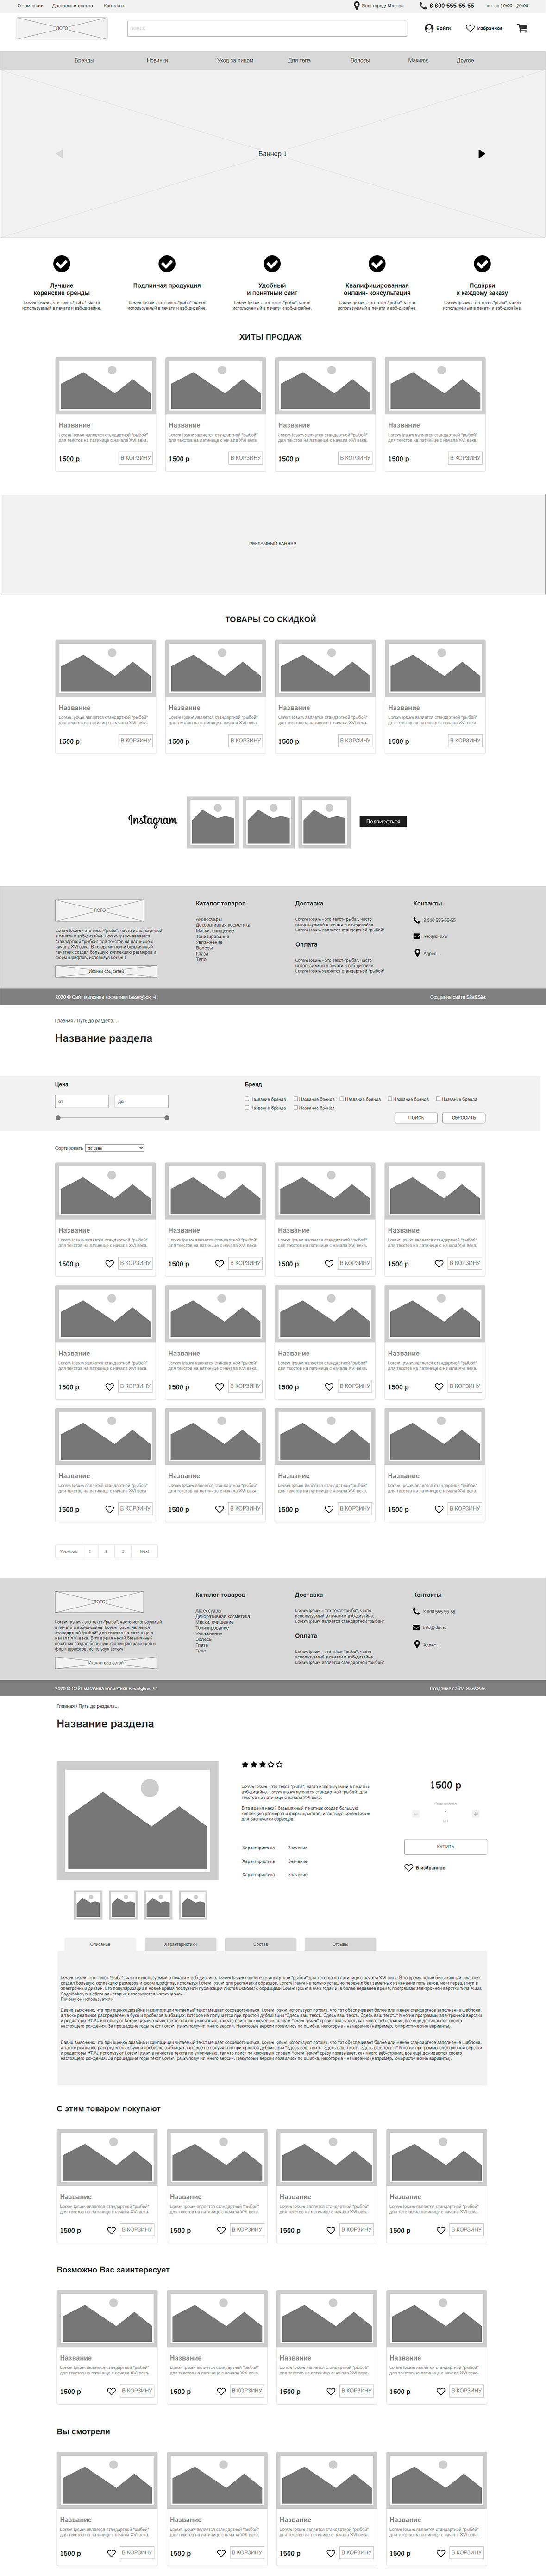This screenshot has height=2576, width=546.
Task: Open the Сортировать dropdown
Action: click(115, 1148)
